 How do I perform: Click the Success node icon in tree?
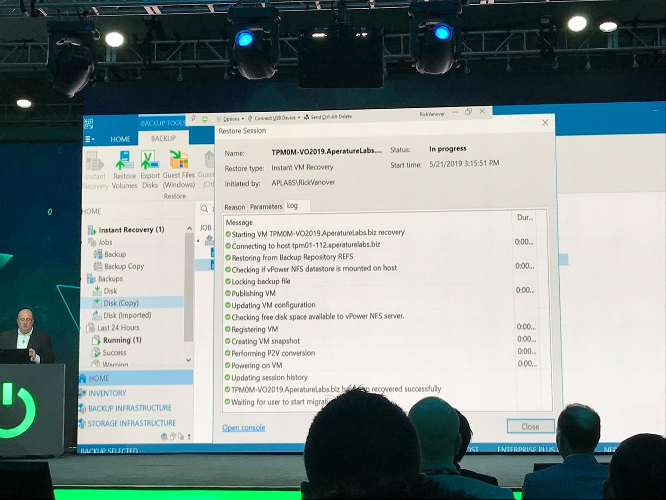coord(96,352)
